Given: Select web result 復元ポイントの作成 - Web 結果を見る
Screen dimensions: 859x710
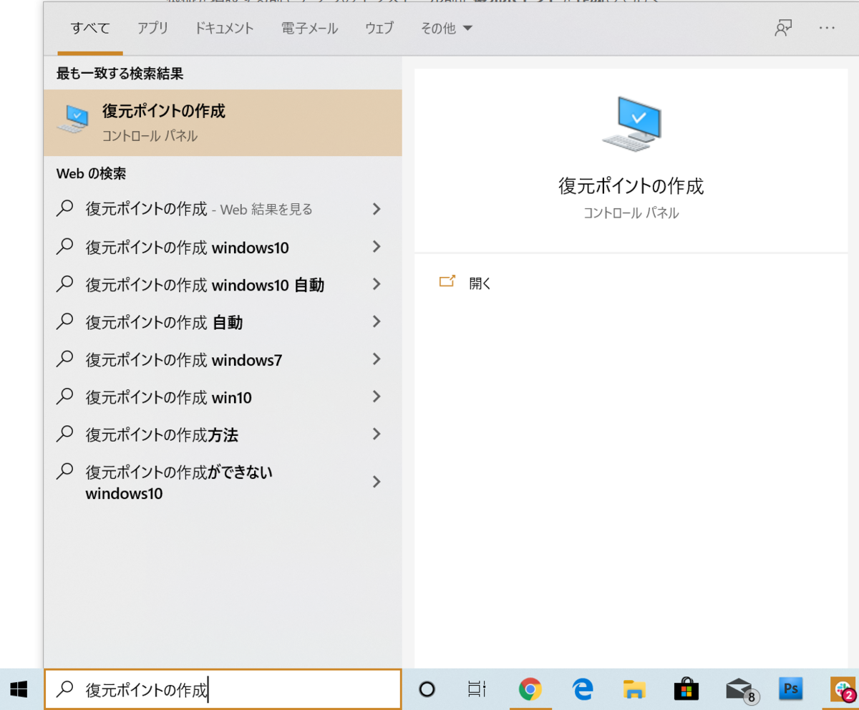Looking at the screenshot, I should coord(223,209).
